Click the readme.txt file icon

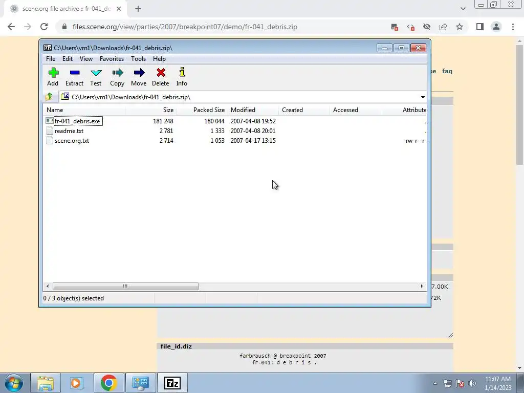[x=50, y=130]
